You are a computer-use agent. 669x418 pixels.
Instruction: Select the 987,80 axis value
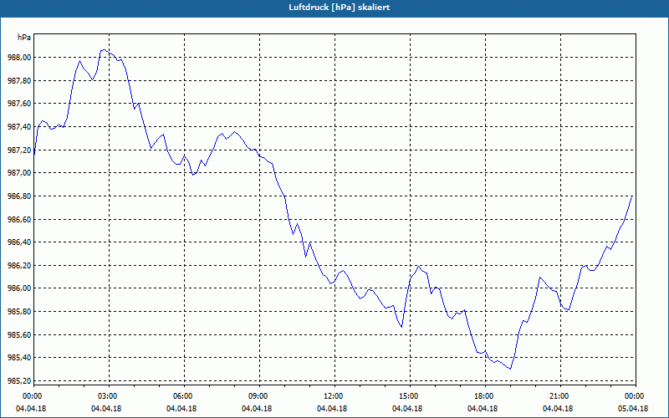click(x=18, y=80)
